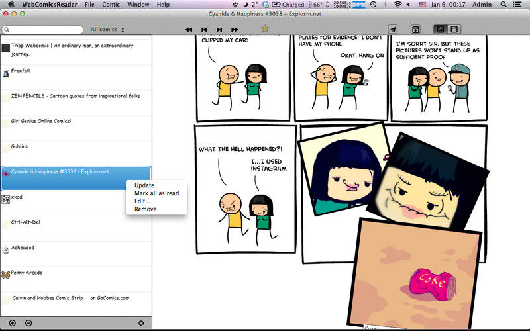Select the xkcd comic in the list
This screenshot has height=331, width=530.
coord(76,204)
